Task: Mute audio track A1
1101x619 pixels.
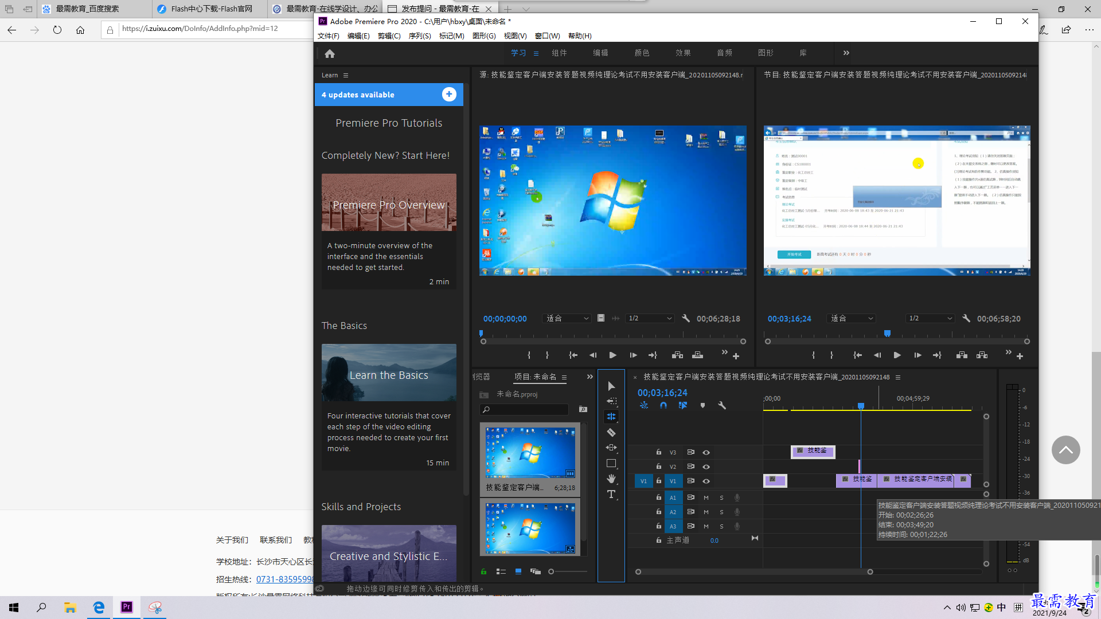Action: click(706, 497)
